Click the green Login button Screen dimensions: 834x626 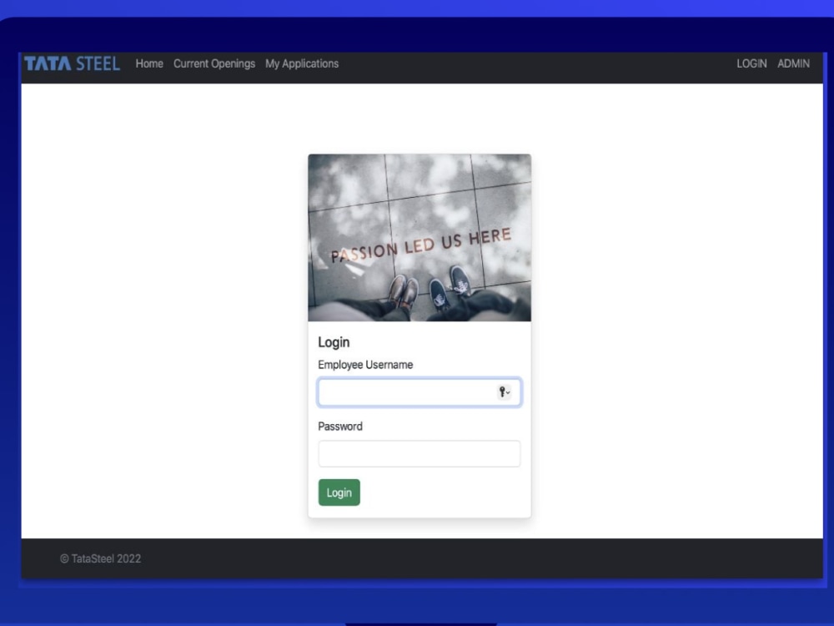339,492
